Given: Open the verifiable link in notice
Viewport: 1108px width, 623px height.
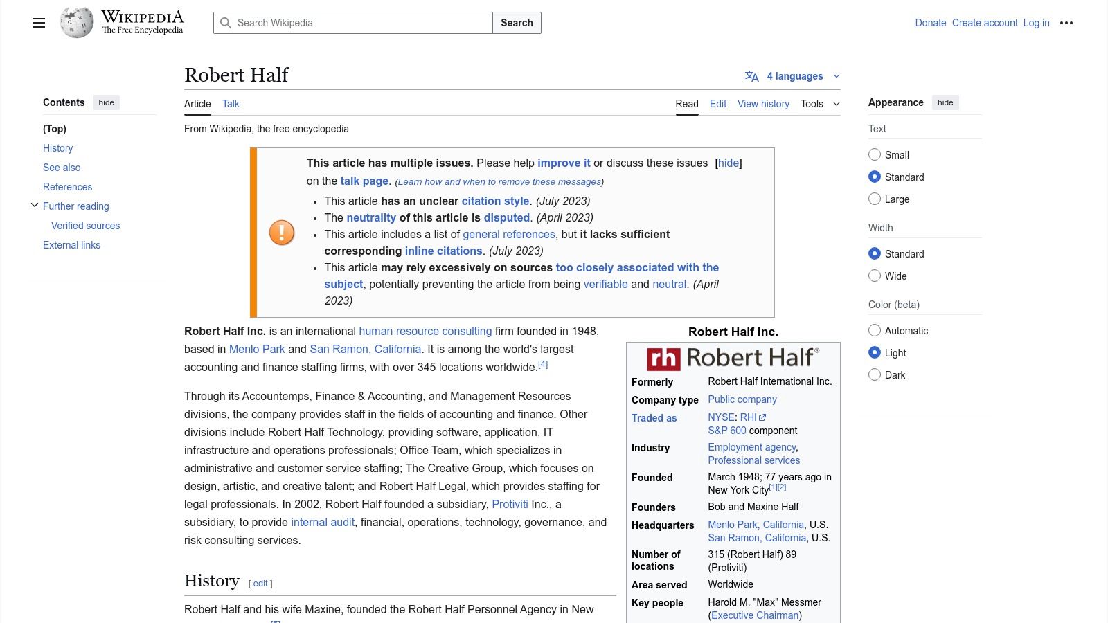Looking at the screenshot, I should 605,285.
